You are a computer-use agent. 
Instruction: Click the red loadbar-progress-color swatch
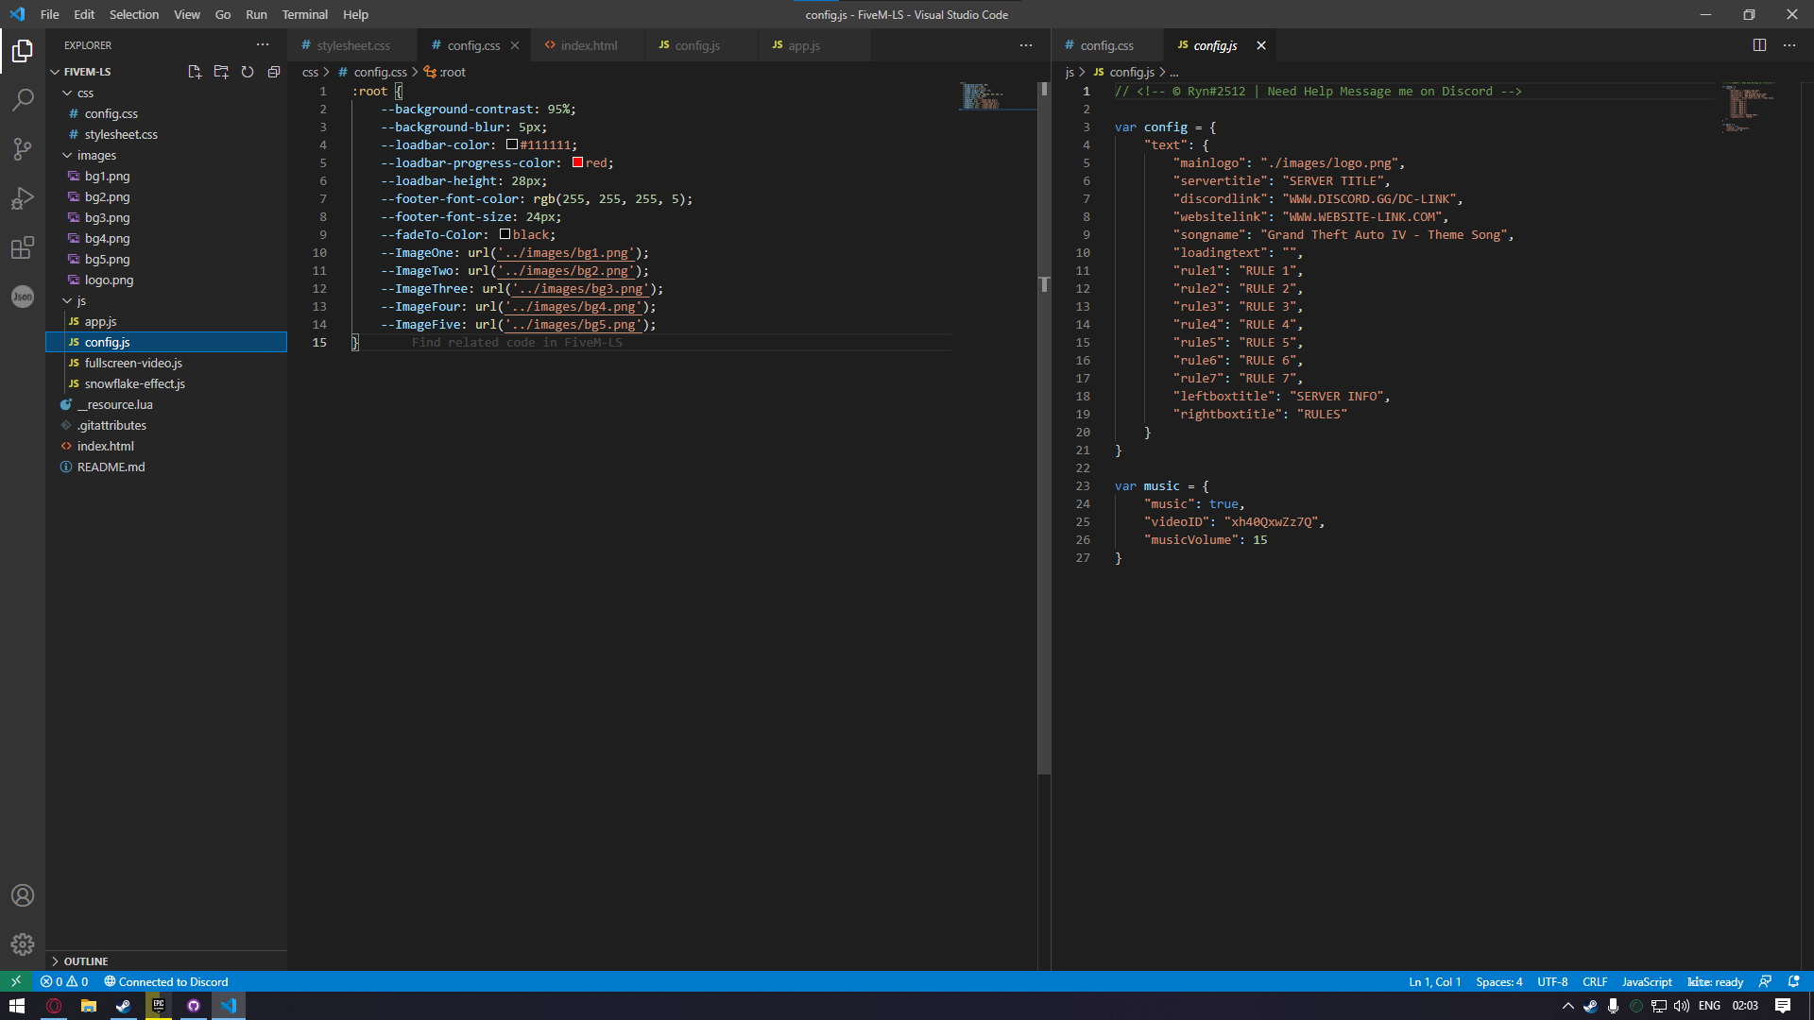(578, 162)
